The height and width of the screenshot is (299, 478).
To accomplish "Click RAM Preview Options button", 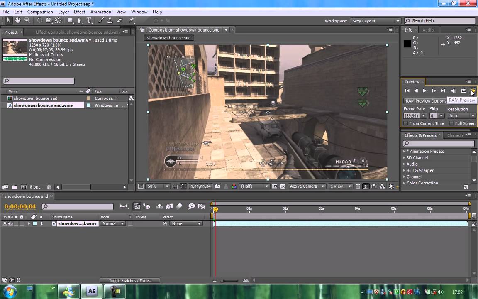I will [426, 101].
